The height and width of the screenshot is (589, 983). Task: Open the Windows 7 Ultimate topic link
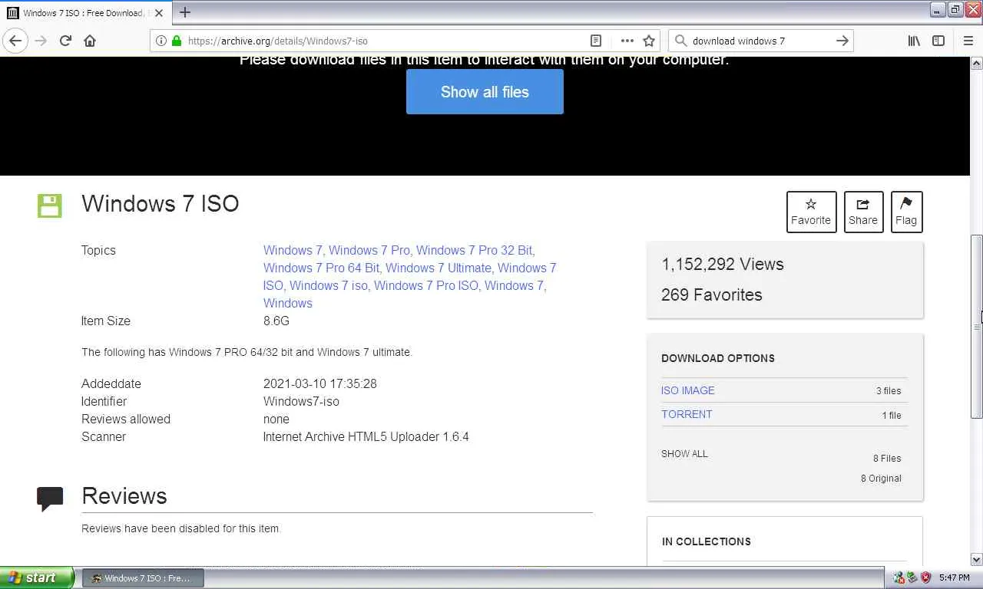click(x=439, y=268)
